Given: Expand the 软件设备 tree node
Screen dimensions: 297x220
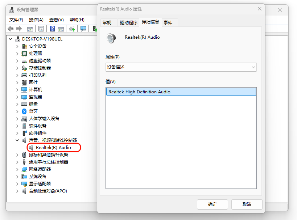Looking at the screenshot, I should [17, 126].
